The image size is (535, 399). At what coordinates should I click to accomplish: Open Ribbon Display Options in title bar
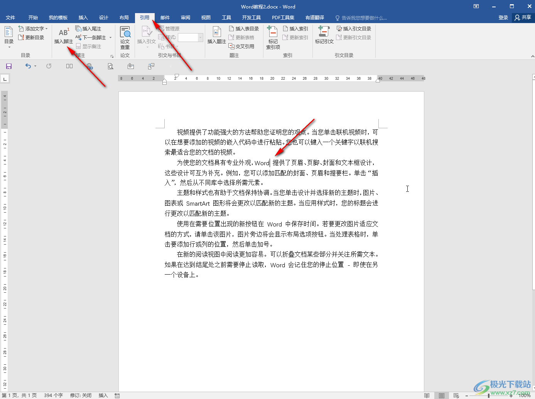coord(476,6)
